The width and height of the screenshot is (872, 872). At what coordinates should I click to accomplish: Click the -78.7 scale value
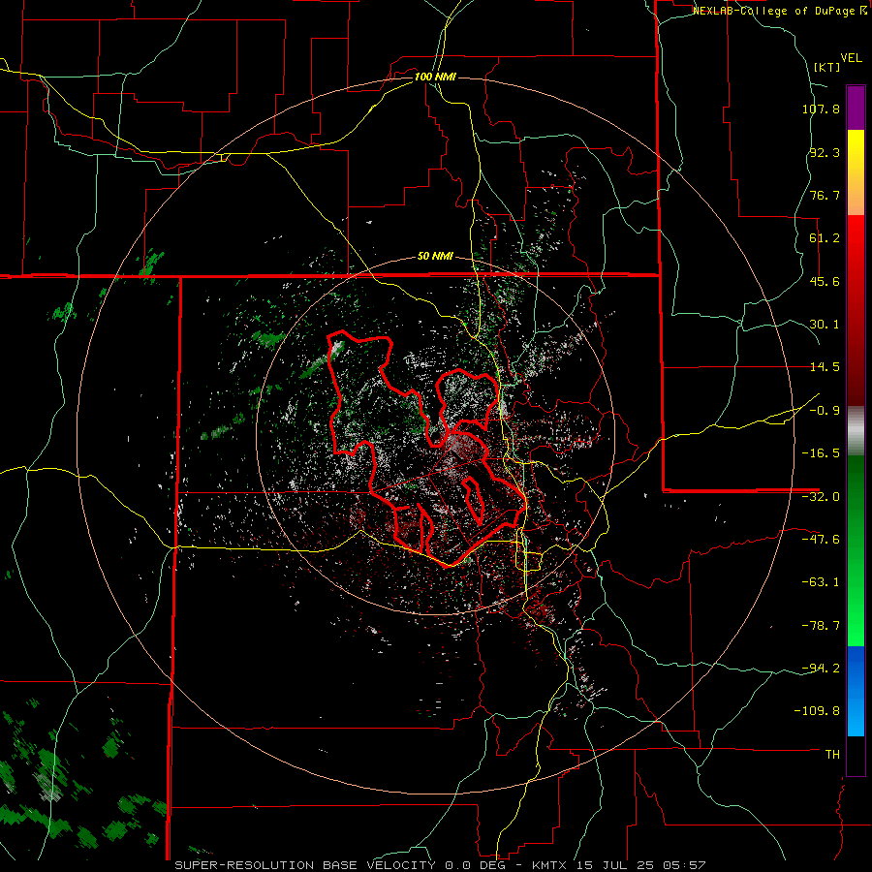click(x=821, y=626)
